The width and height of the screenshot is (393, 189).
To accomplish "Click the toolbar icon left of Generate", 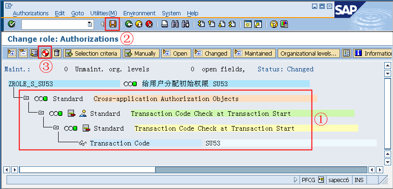I will (x=34, y=53).
